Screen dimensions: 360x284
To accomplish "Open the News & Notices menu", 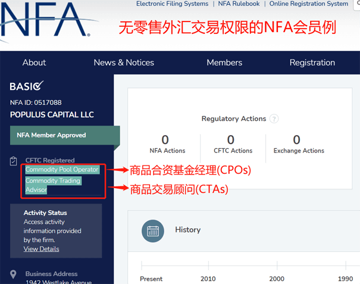I will coord(124,63).
